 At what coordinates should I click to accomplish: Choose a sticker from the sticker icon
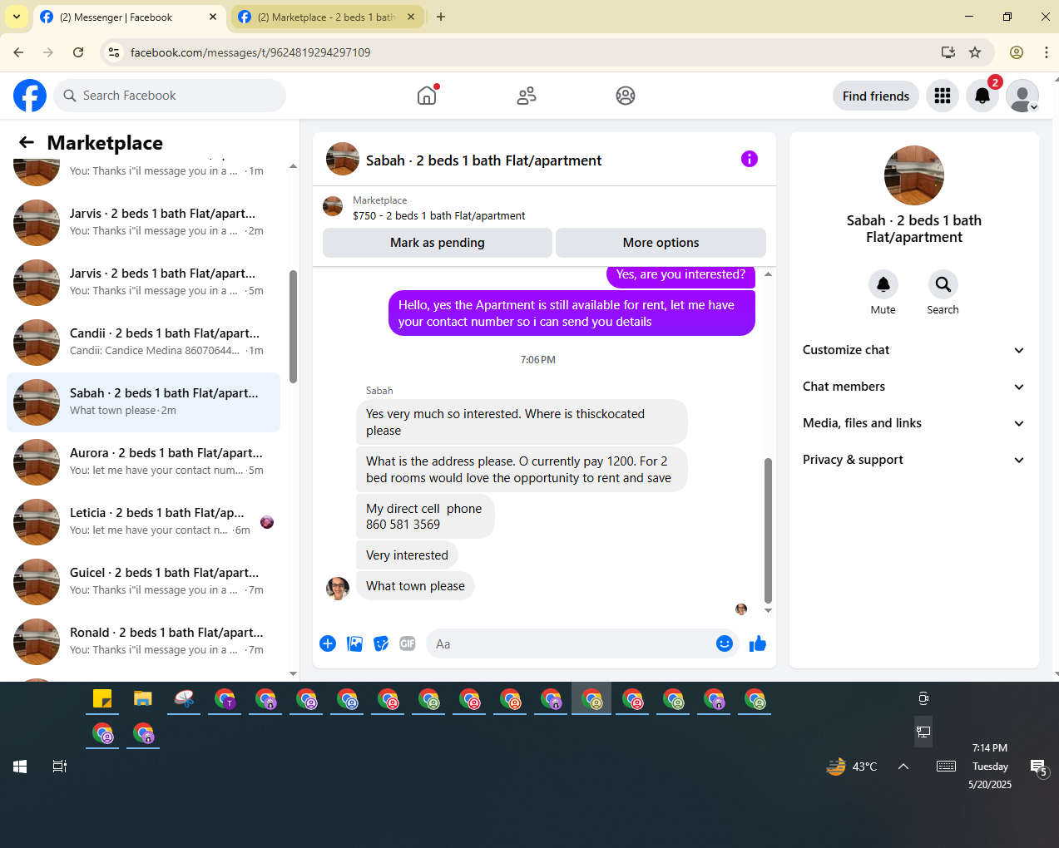coord(381,643)
